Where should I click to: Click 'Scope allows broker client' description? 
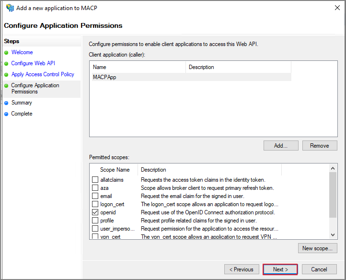(208, 188)
